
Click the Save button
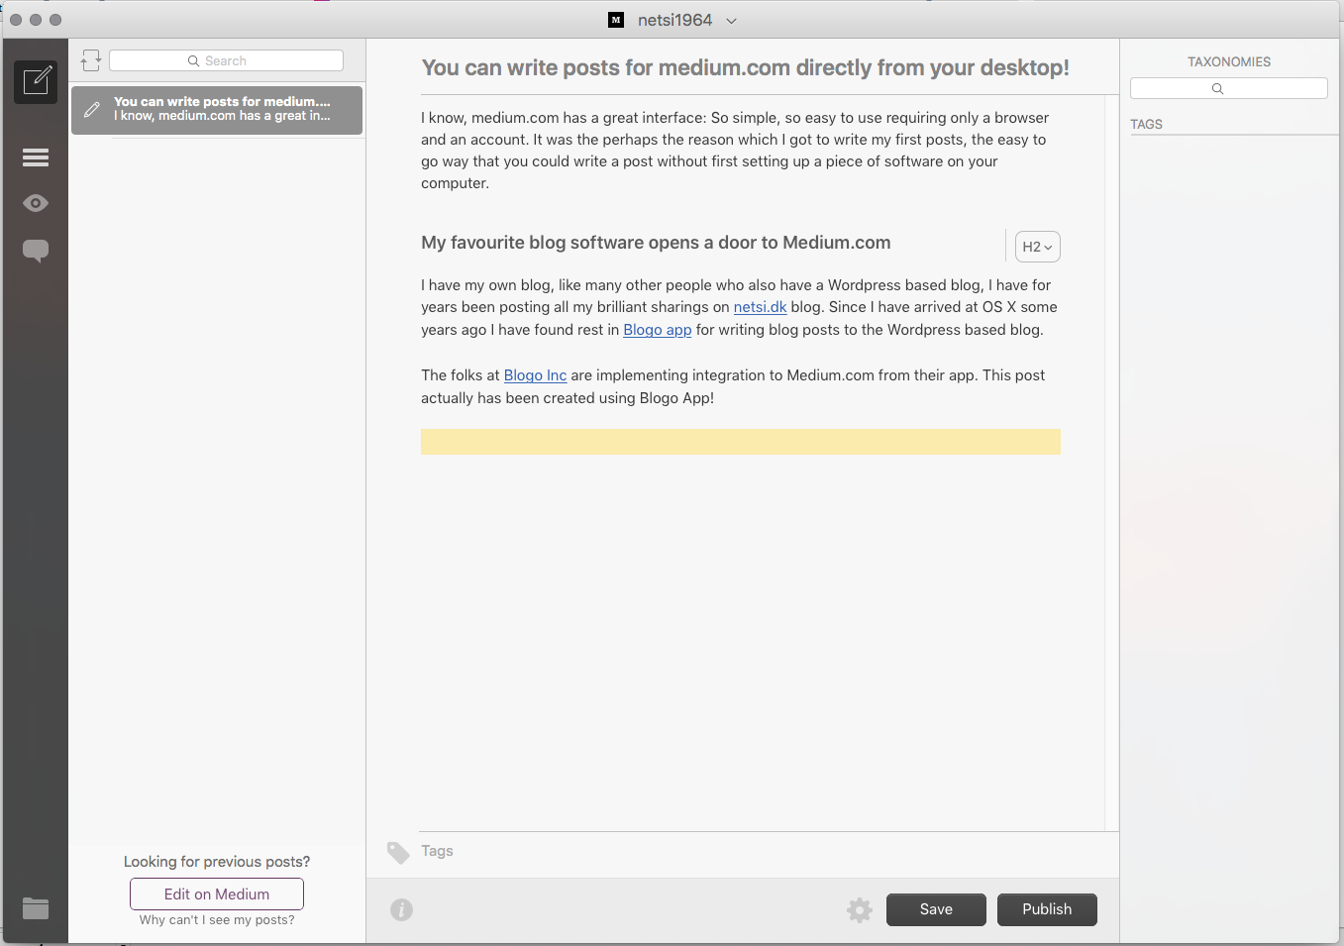pyautogui.click(x=936, y=909)
